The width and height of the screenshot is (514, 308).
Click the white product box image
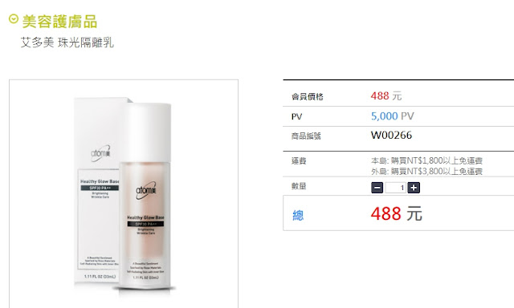(x=96, y=190)
